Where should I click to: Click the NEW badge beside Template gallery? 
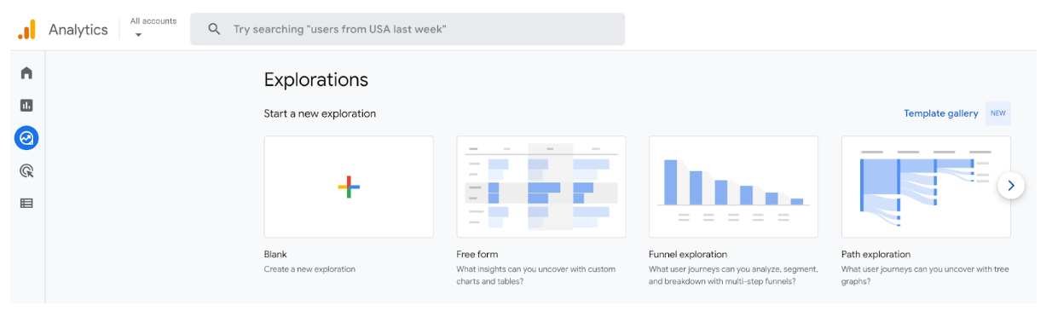pos(998,113)
